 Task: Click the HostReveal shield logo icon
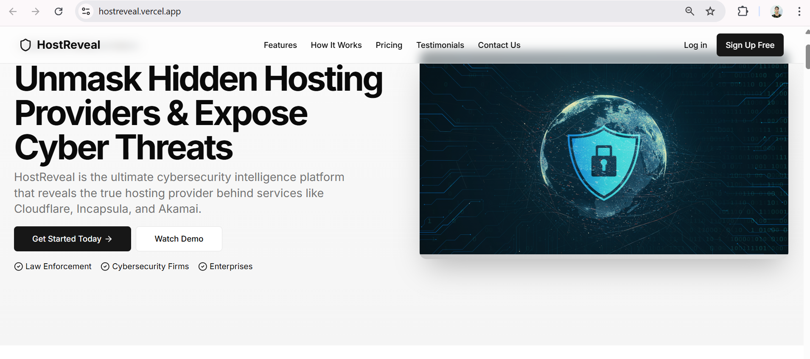tap(25, 45)
